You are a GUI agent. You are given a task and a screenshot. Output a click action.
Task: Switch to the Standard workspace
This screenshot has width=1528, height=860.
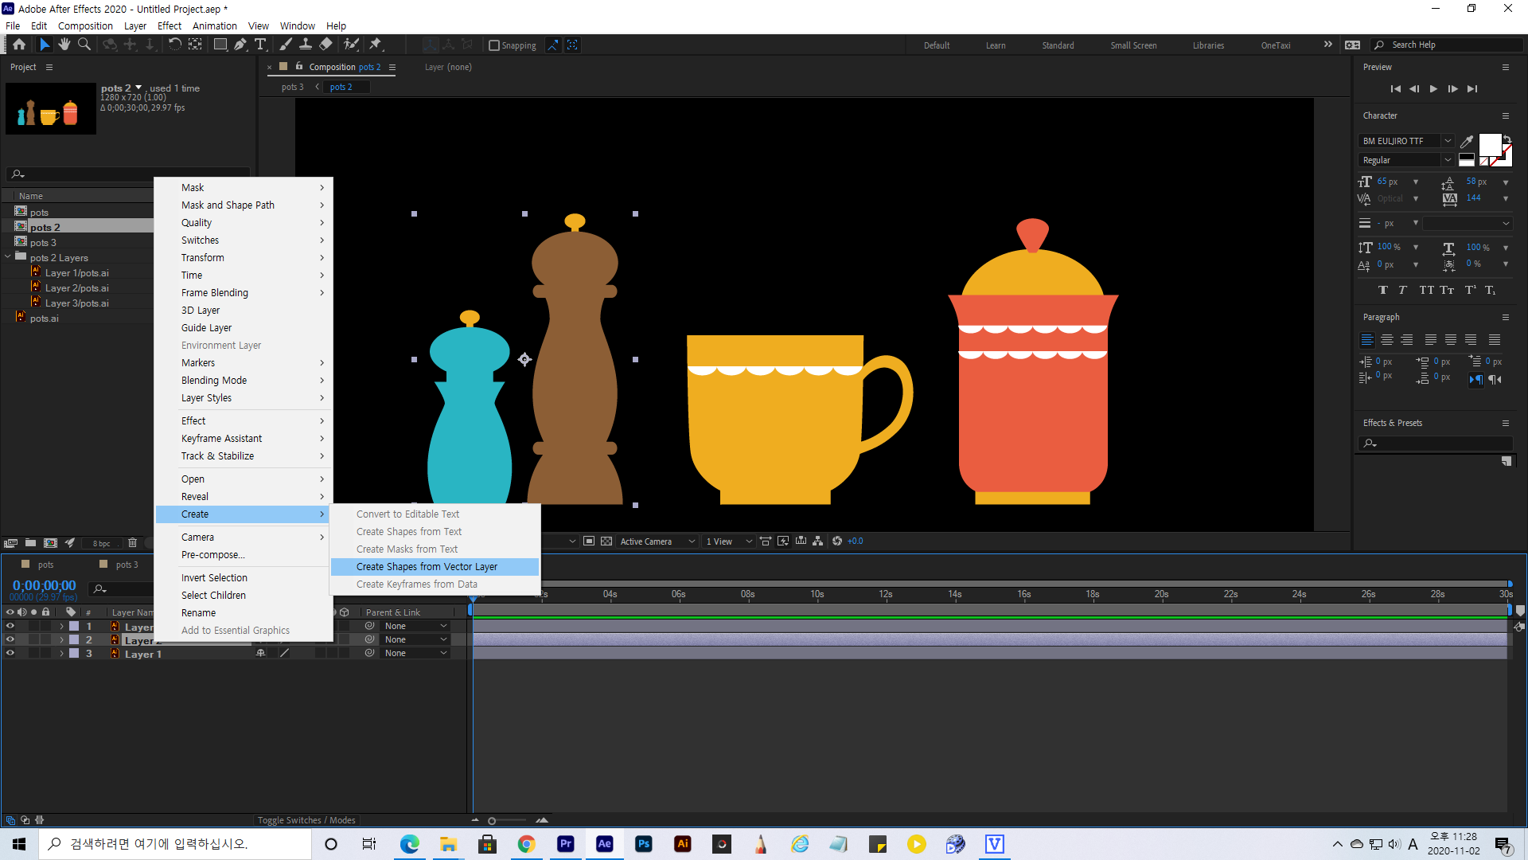1058,45
